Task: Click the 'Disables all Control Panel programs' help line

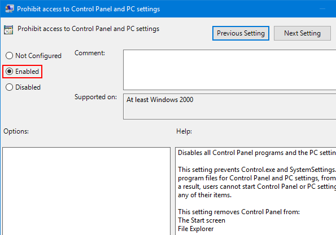Action: tap(257, 153)
